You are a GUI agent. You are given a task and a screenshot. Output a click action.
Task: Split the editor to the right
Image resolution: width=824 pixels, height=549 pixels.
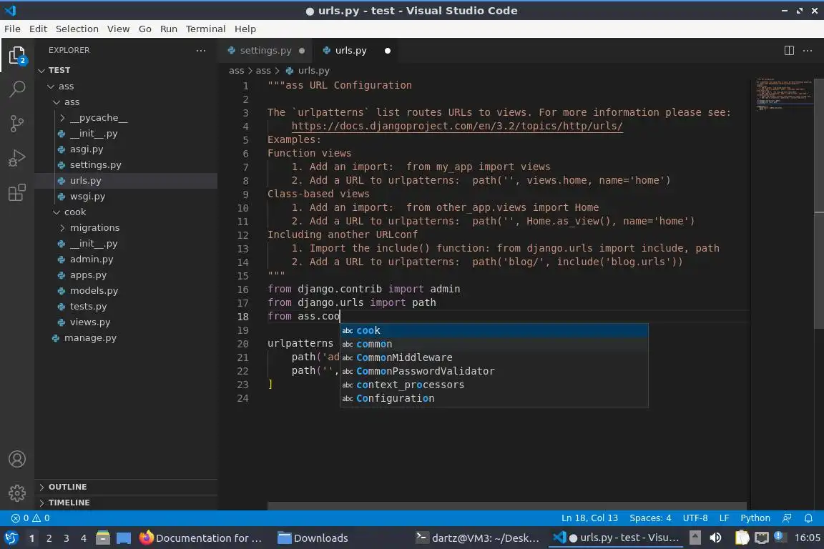(789, 51)
